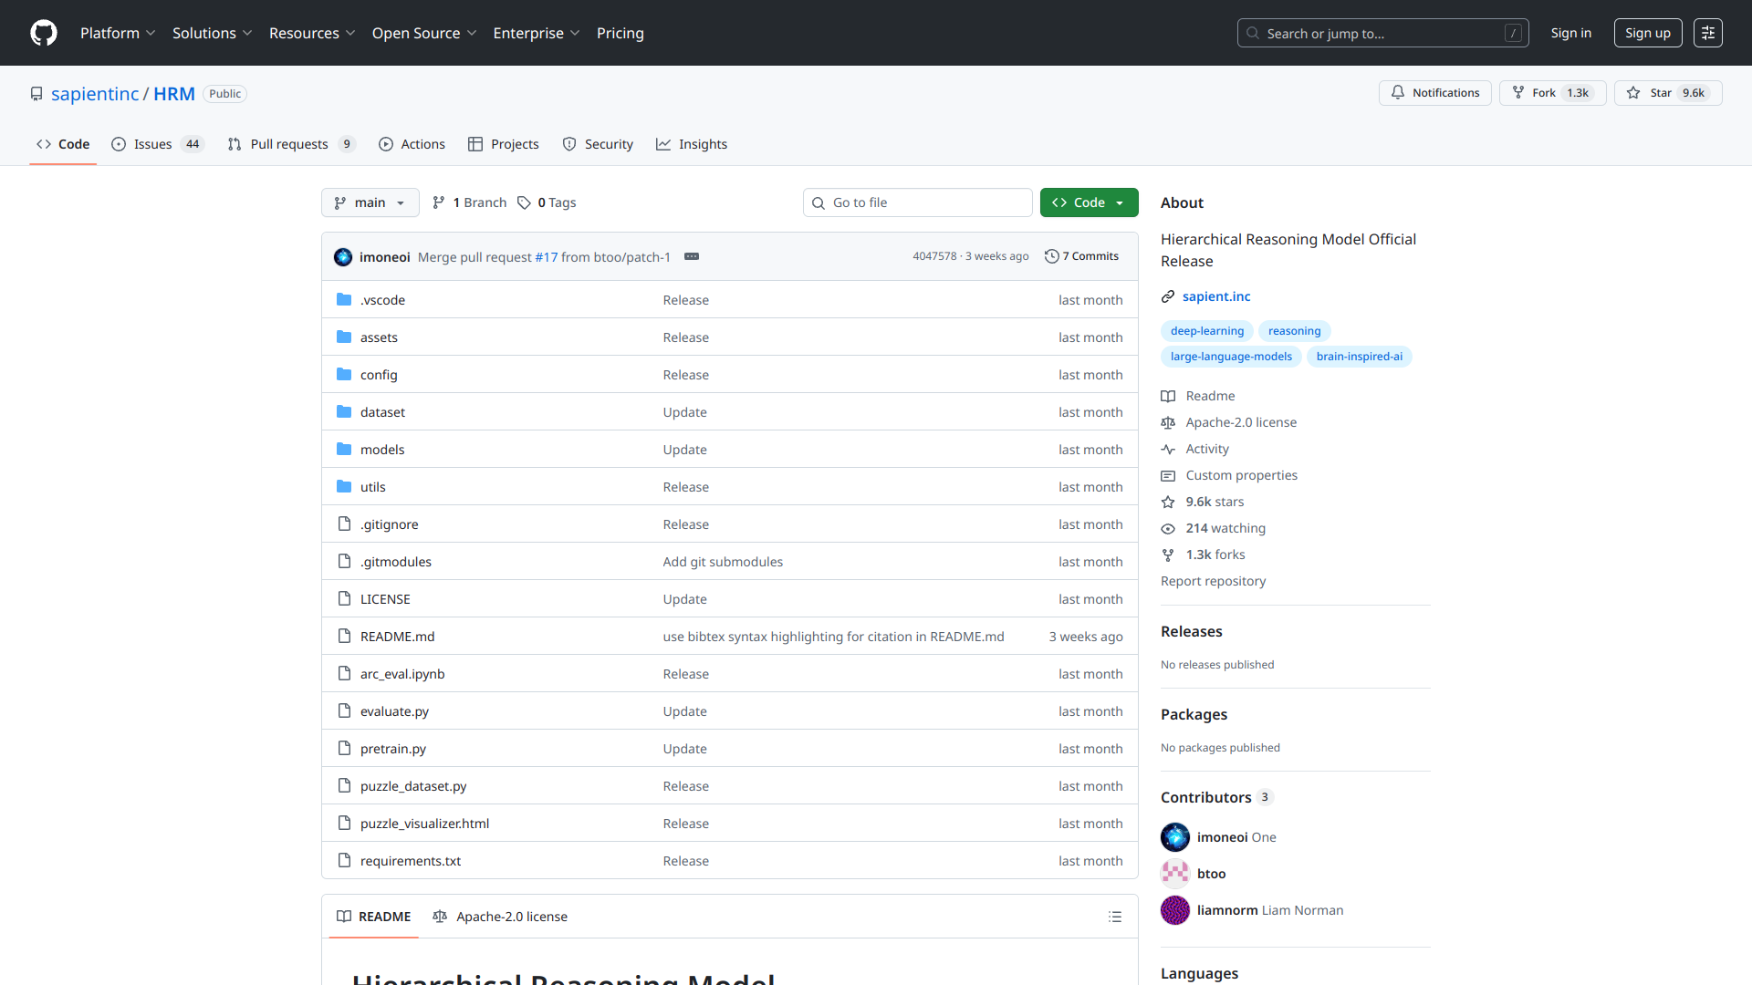Select the deep-learning topic tag

tap(1206, 331)
